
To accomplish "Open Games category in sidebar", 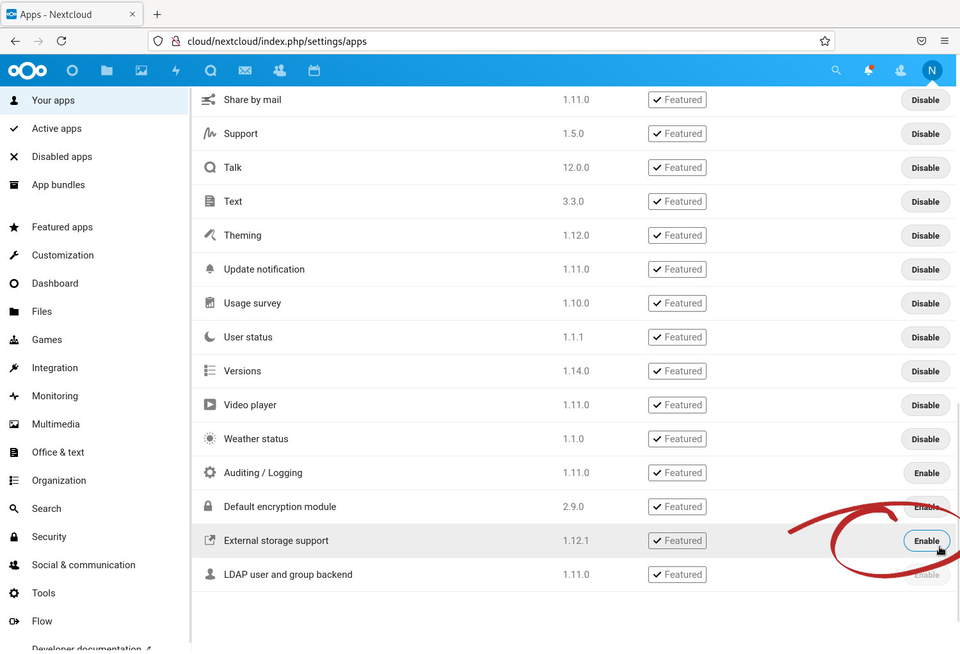I will pos(94,340).
